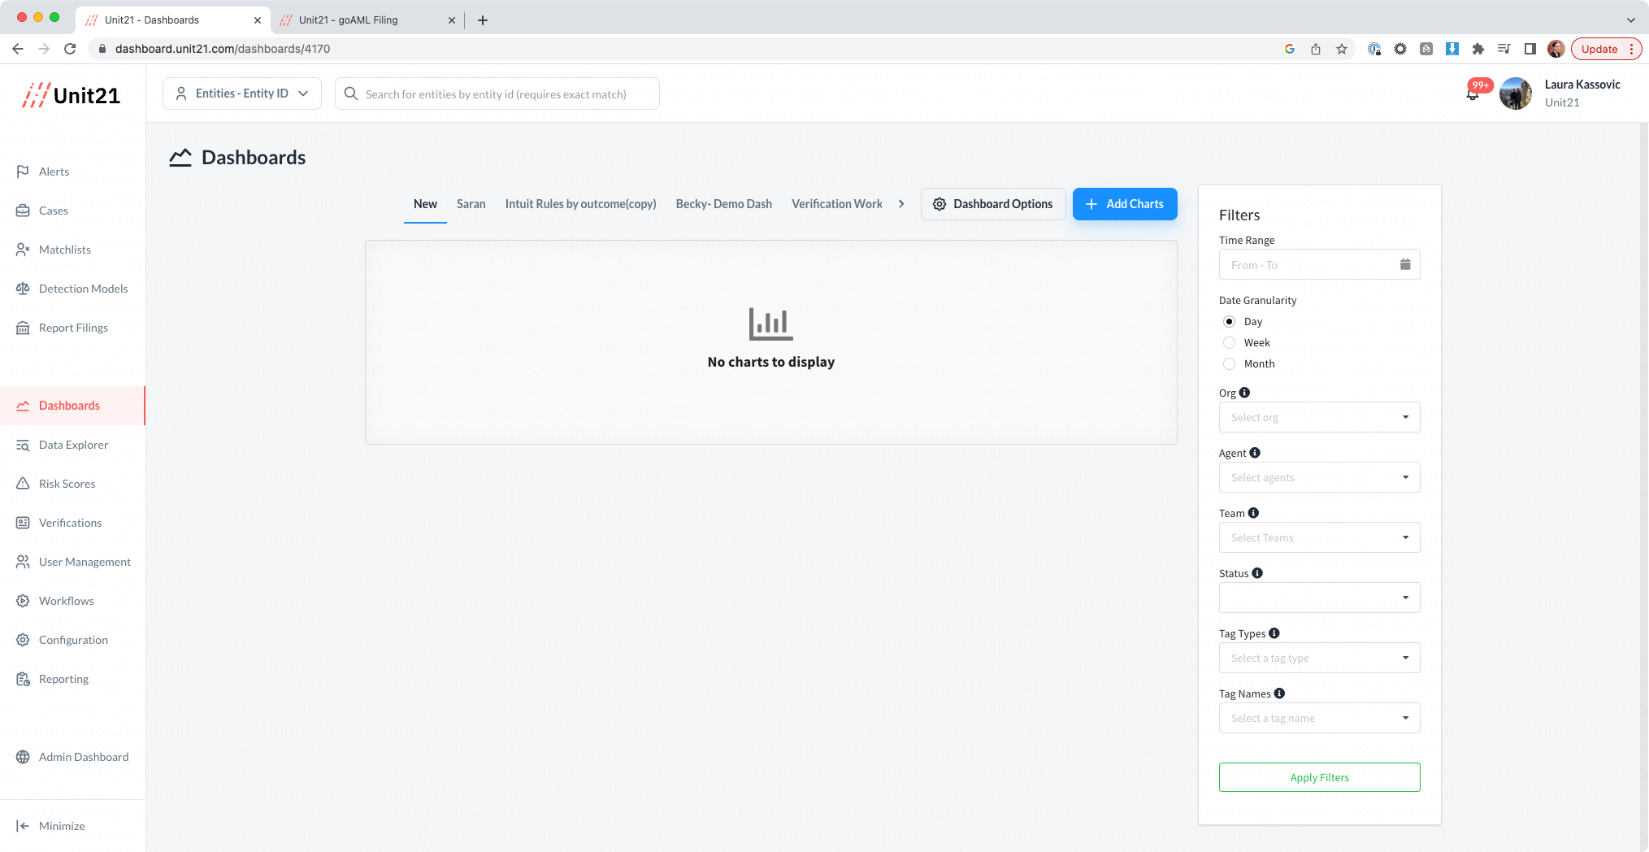Click the browser share icon
The image size is (1649, 852).
click(x=1316, y=49)
